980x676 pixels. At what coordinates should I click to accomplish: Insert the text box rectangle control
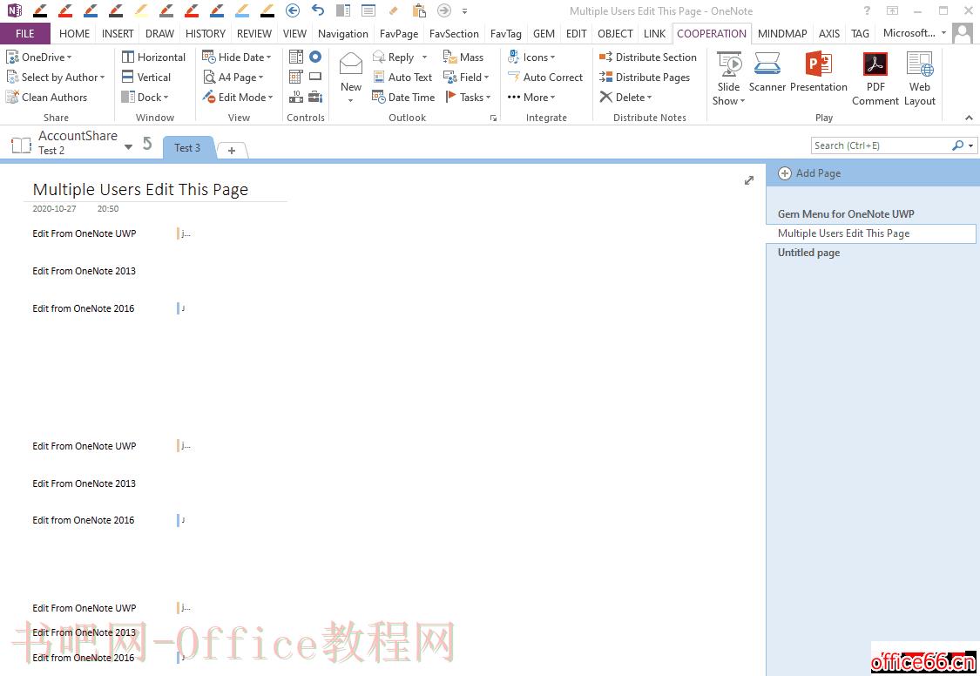pos(315,77)
